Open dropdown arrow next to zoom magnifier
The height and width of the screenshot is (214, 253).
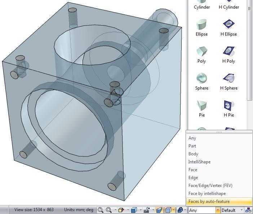click(115, 210)
